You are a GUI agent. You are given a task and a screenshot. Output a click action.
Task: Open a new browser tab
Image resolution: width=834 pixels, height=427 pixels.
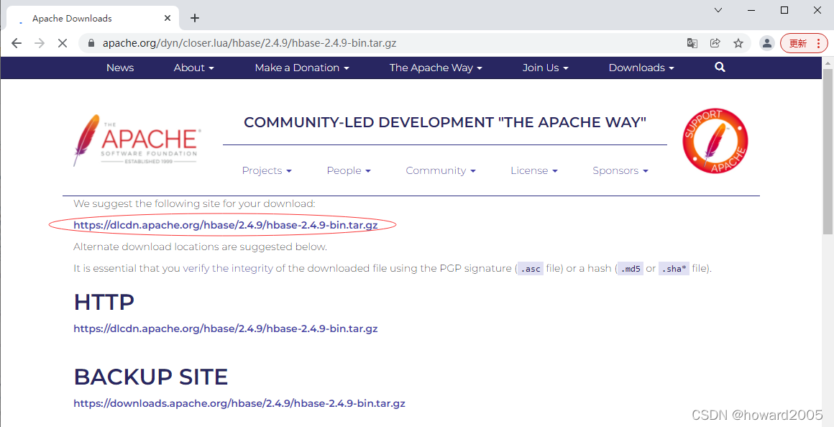pos(195,18)
